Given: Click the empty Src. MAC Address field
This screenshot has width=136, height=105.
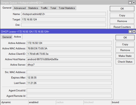Looking at the screenshot, I should click(69, 72).
